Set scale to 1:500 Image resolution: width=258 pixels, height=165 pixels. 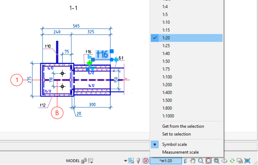(x=187, y=100)
